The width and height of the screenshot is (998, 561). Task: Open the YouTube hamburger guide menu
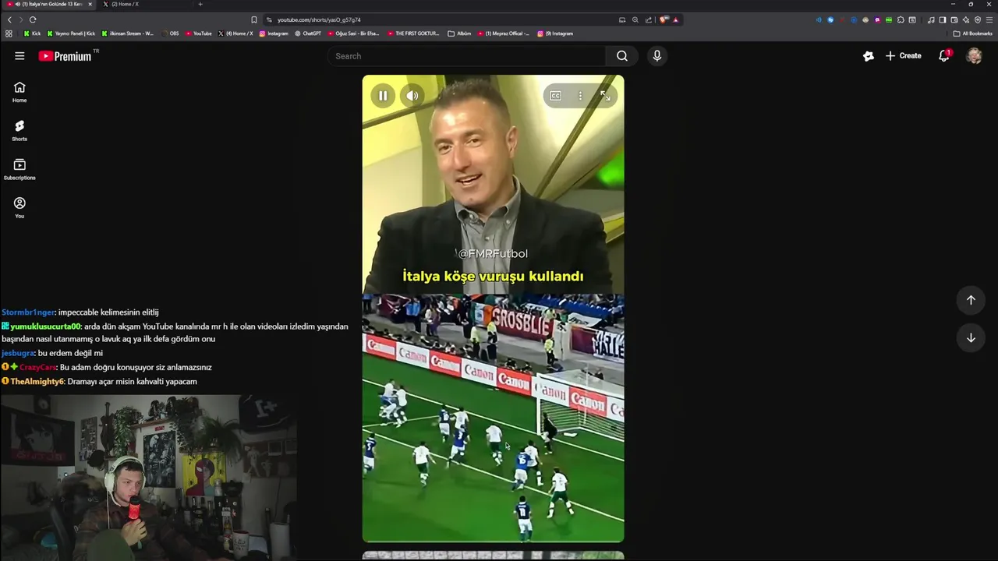point(19,56)
